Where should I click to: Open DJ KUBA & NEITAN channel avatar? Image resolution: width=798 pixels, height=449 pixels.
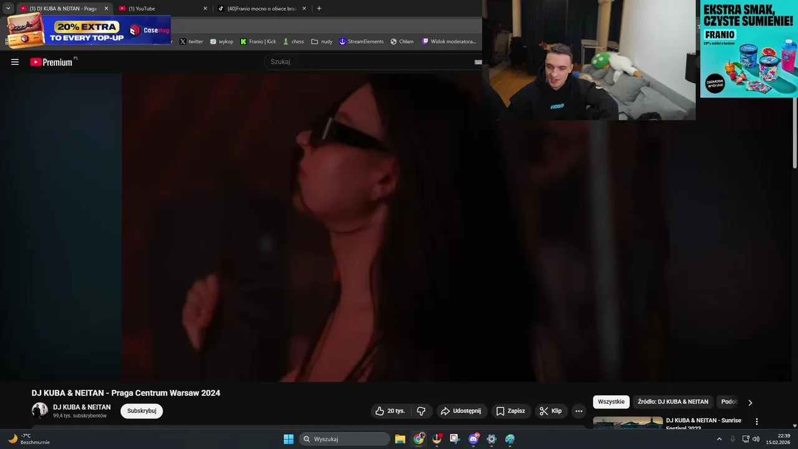click(40, 410)
